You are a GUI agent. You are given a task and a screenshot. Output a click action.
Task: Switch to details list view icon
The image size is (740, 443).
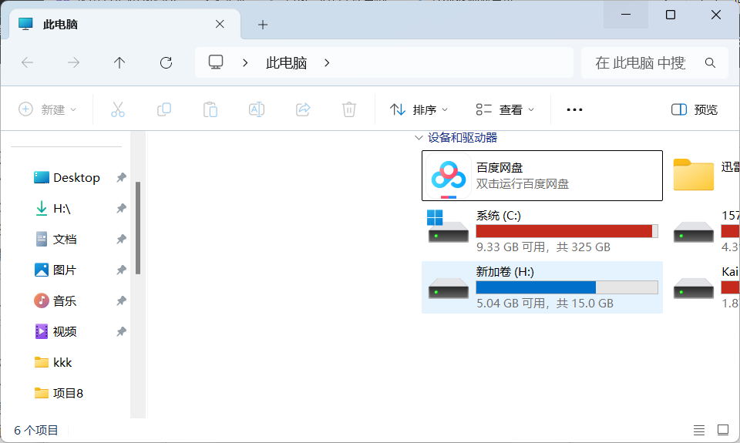pos(699,430)
